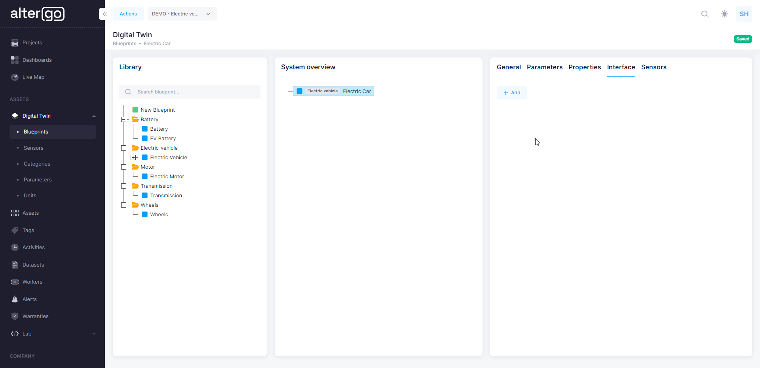Screen dimensions: 760x368
Task: Focus the Search blueprint input field
Action: (x=196, y=92)
